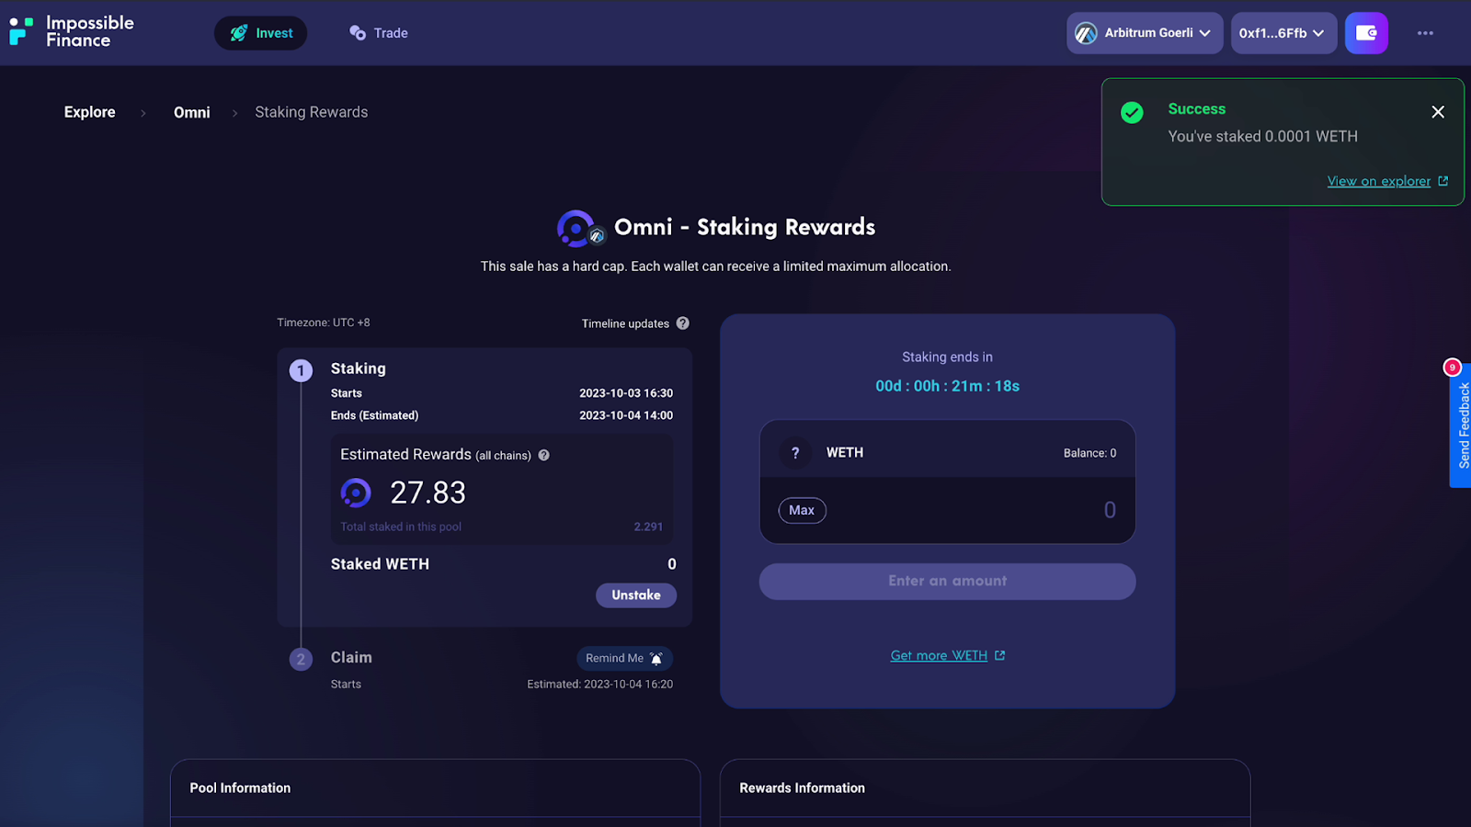The height and width of the screenshot is (827, 1471).
Task: Expand the Arbitrum Goerli network dropdown
Action: coord(1145,33)
